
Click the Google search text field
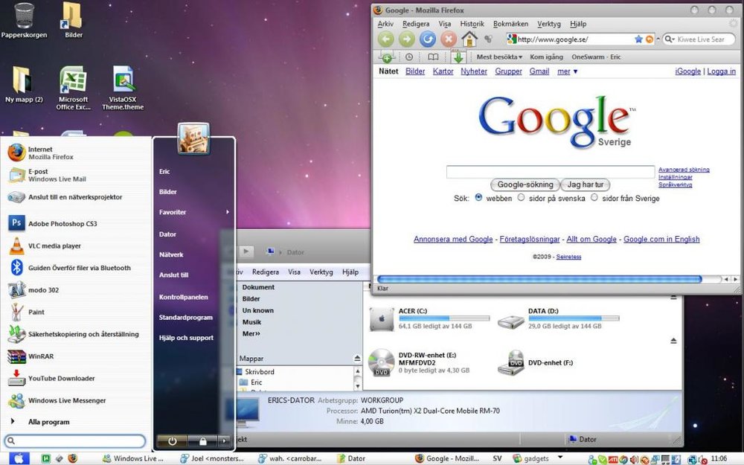[551, 172]
